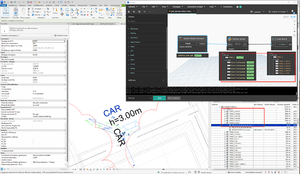Select the TDRDC_C/CAR1 row in system browser
Screen dimensions: 300x174
254,123
